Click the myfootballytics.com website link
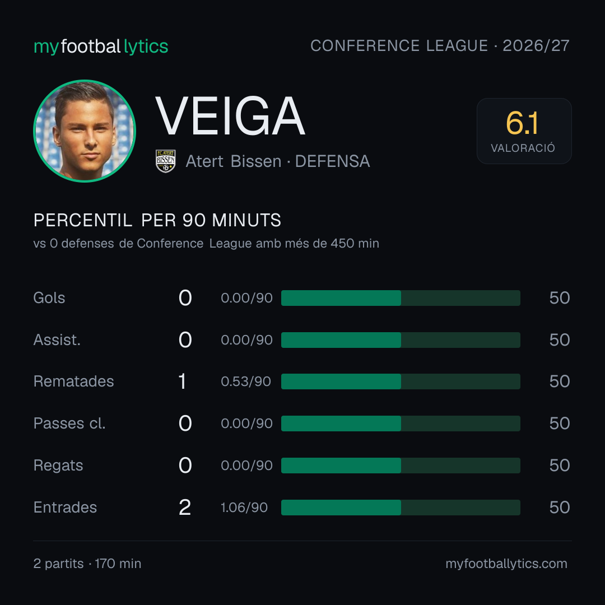The height and width of the screenshot is (605, 605). (506, 564)
